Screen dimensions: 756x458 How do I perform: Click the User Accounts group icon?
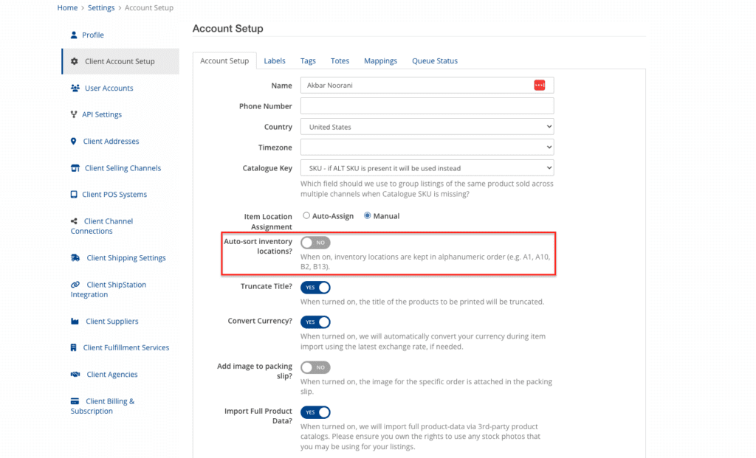click(x=75, y=89)
